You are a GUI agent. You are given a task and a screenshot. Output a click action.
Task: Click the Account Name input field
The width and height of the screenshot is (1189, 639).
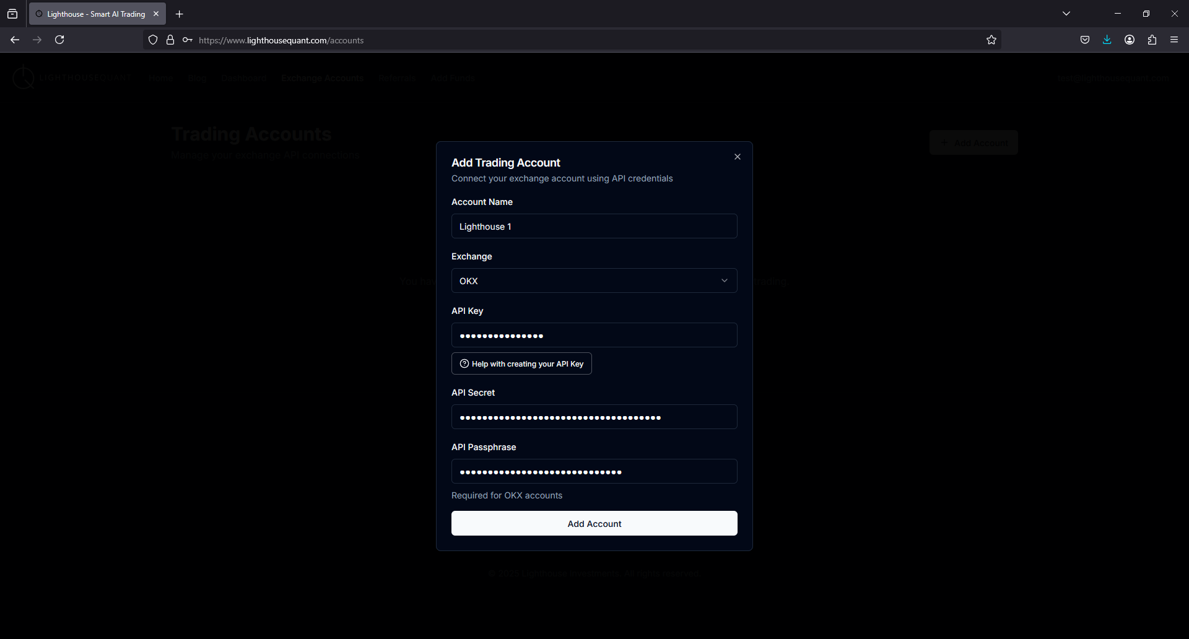click(x=594, y=226)
